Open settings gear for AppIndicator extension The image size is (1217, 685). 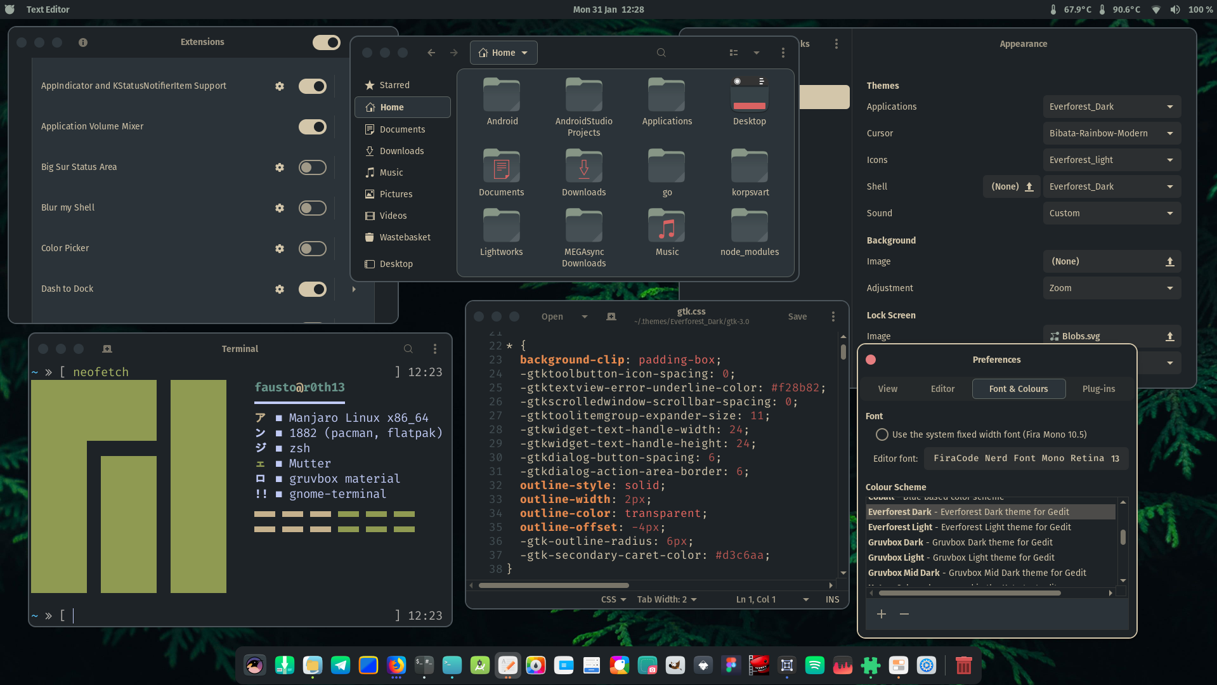(x=280, y=86)
